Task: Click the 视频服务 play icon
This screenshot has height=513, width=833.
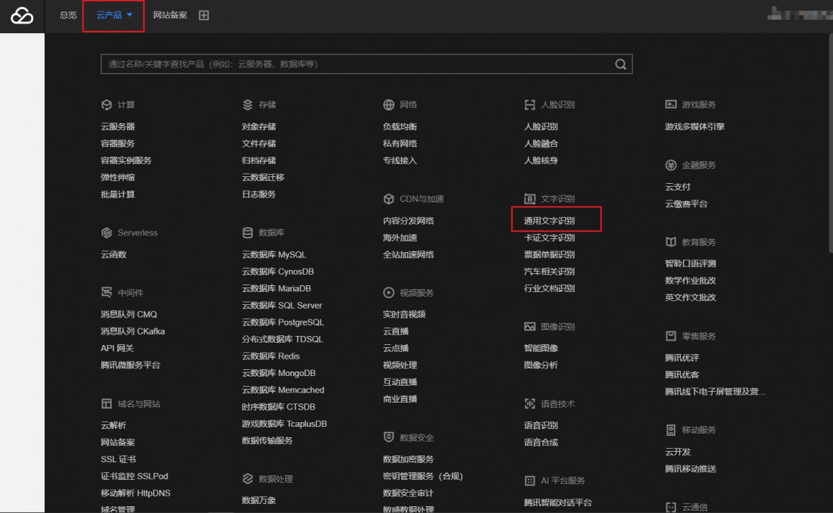Action: [x=388, y=293]
